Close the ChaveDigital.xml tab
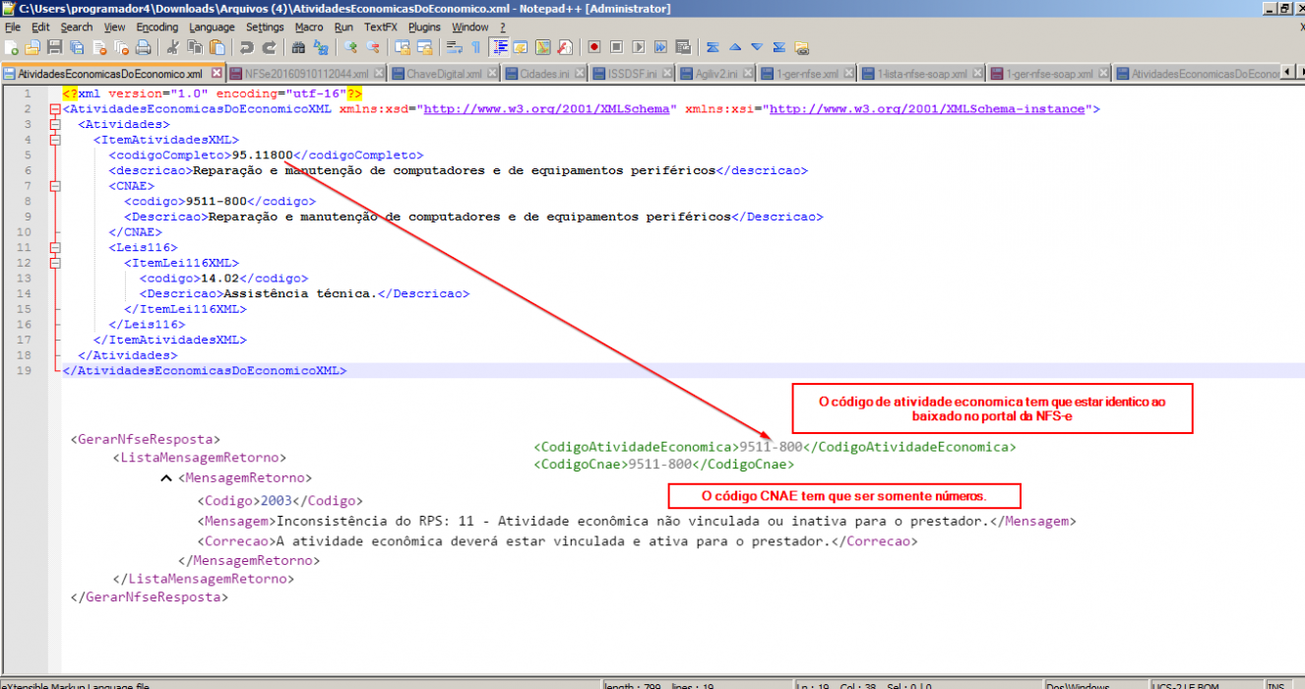Image resolution: width=1305 pixels, height=689 pixels. 492,74
